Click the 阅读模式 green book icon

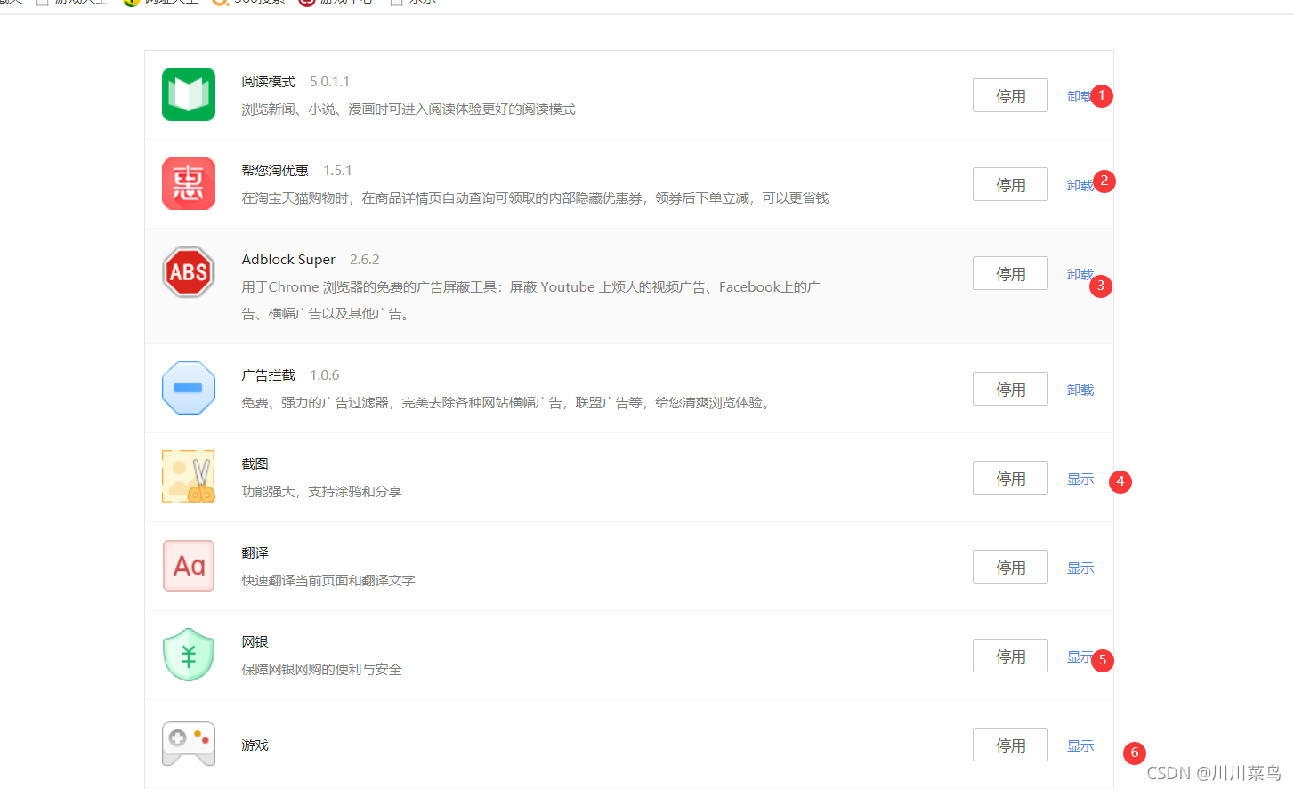pyautogui.click(x=189, y=94)
